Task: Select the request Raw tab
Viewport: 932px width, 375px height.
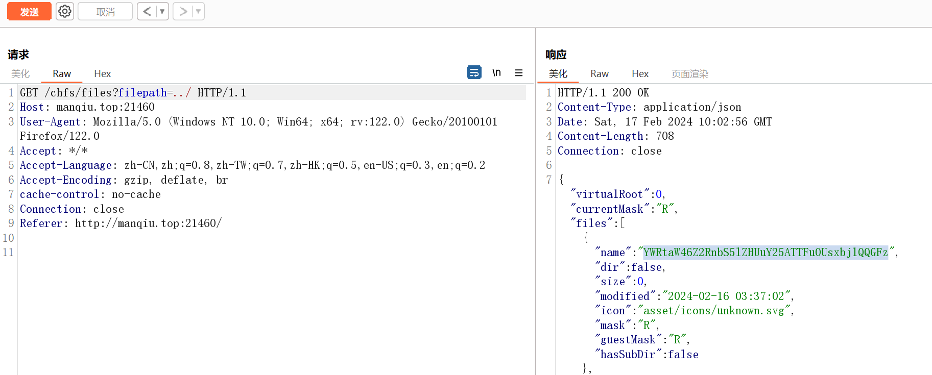Action: point(62,74)
